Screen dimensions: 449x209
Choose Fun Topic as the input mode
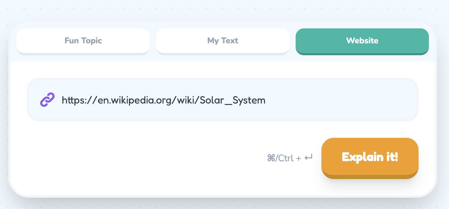[83, 41]
